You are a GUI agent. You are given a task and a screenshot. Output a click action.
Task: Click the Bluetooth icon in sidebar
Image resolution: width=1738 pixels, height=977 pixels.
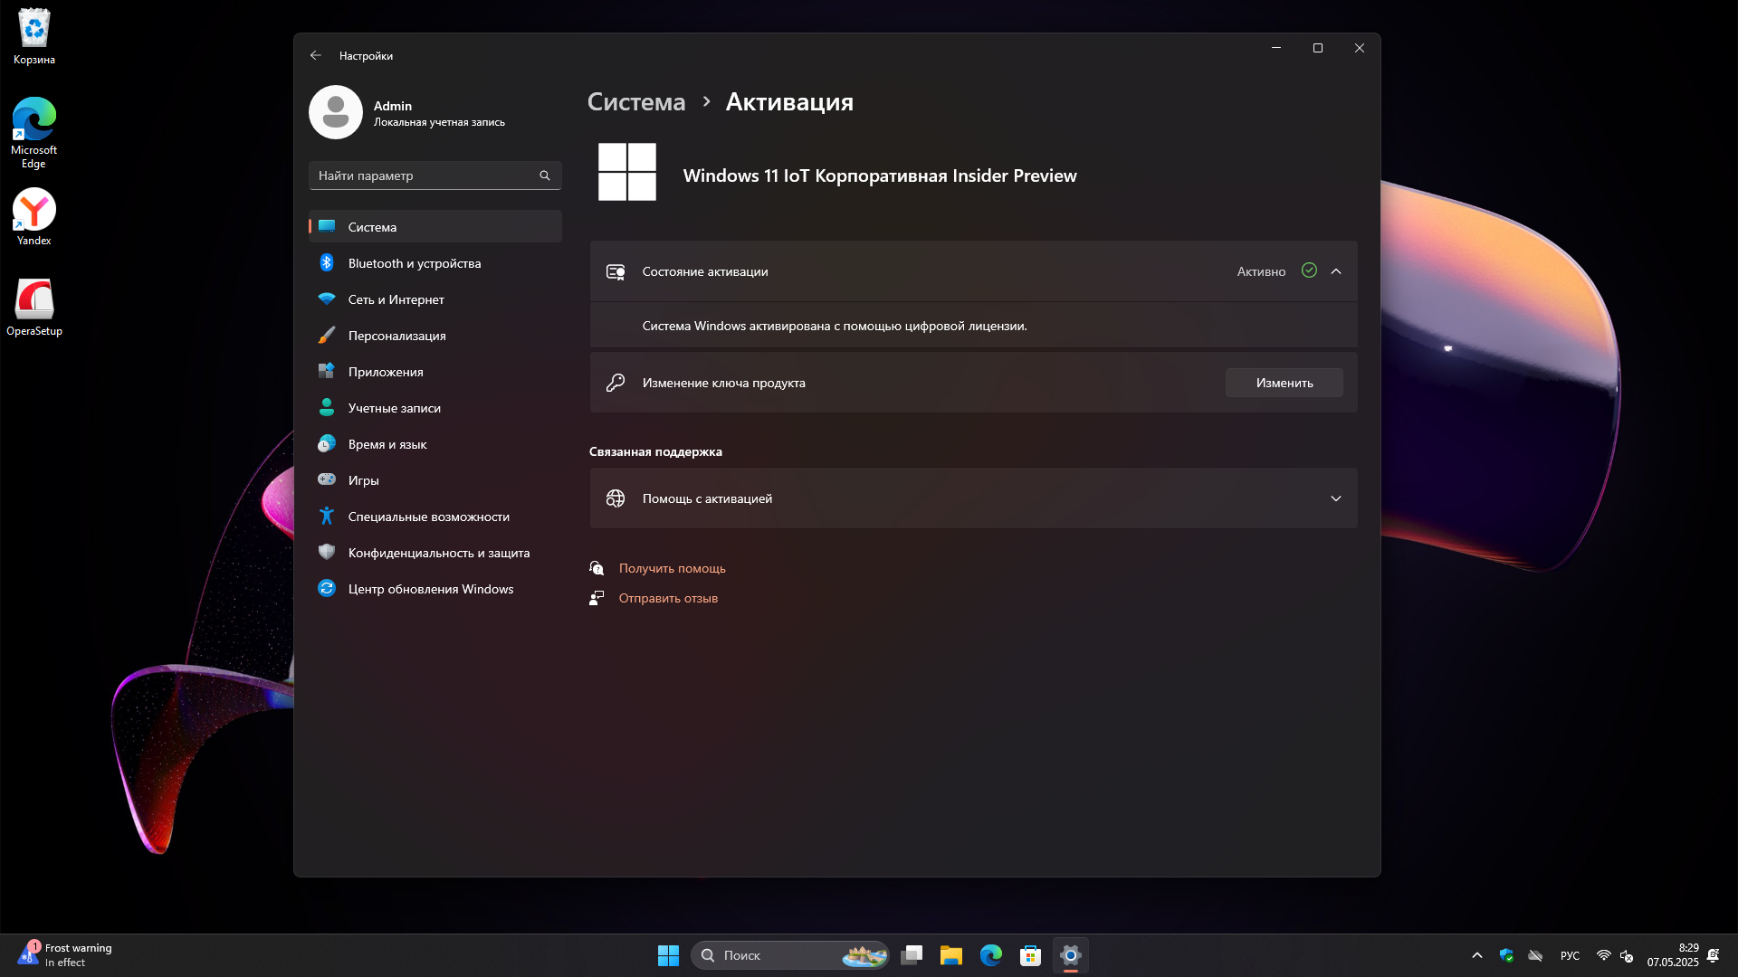tap(327, 262)
